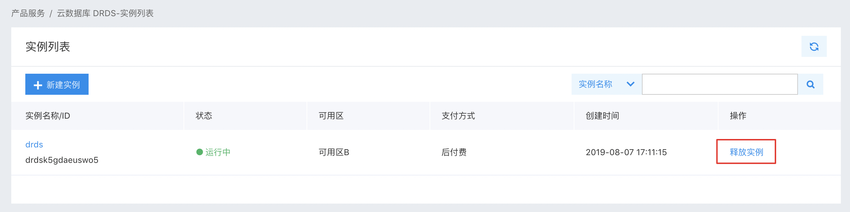Click the 释放实例 link
Viewport: 850px width, 212px height.
pos(746,152)
